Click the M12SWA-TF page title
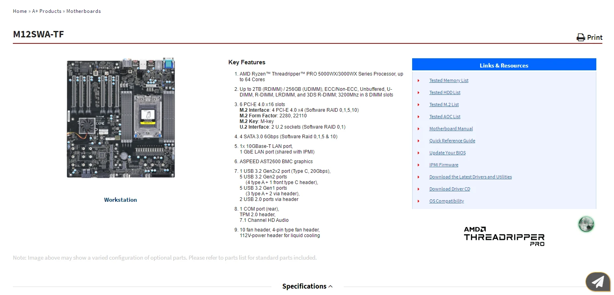Image resolution: width=614 pixels, height=295 pixels. (39, 34)
